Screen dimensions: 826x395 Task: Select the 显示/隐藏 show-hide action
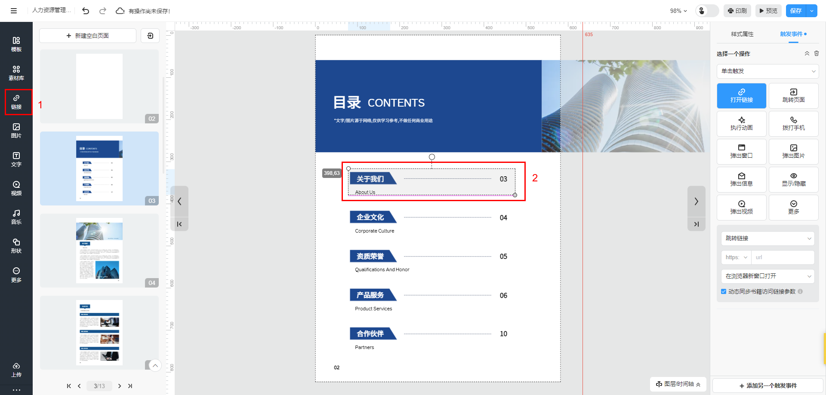pyautogui.click(x=793, y=179)
